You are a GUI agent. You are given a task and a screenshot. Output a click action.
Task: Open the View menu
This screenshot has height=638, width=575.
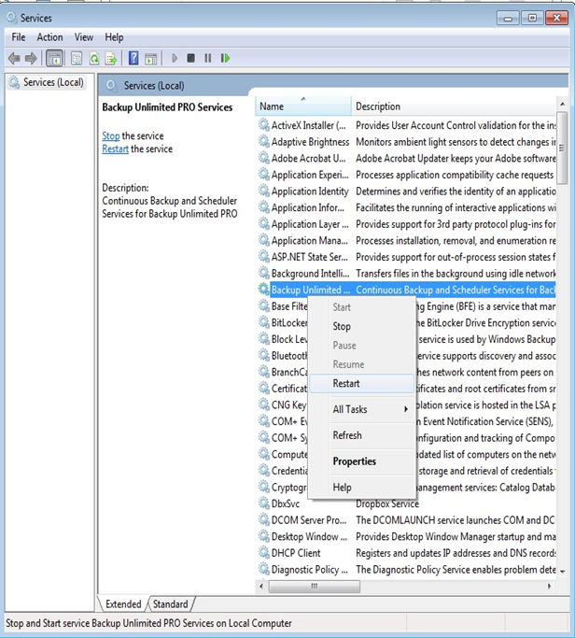(84, 37)
